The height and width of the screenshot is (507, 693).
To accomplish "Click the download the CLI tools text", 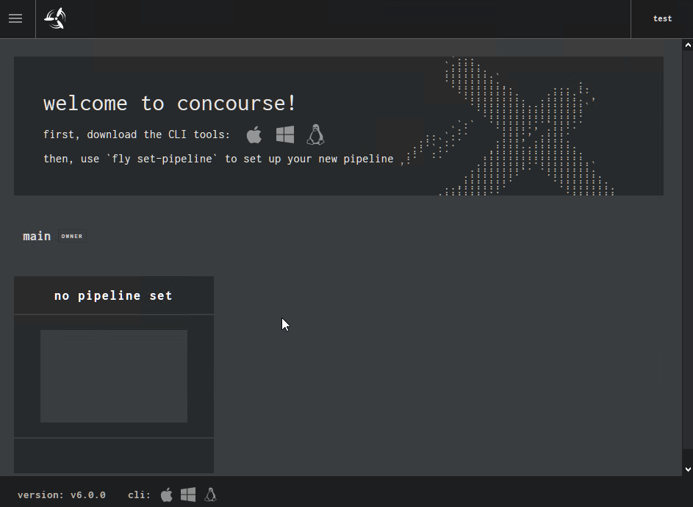I will tap(137, 134).
